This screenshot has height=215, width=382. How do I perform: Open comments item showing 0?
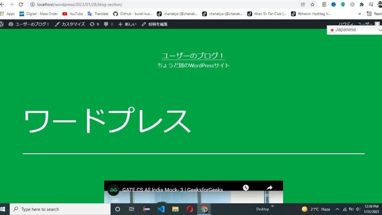tap(108, 24)
